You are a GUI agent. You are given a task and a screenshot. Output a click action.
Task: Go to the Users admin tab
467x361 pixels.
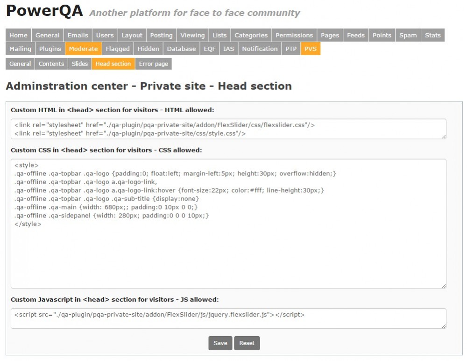point(105,35)
